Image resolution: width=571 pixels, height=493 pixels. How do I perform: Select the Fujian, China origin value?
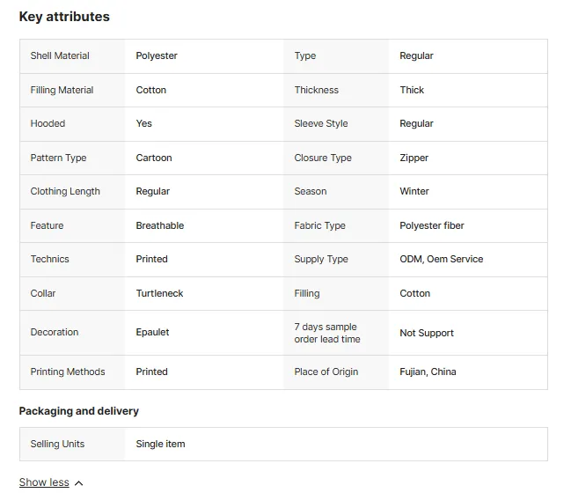click(x=428, y=372)
